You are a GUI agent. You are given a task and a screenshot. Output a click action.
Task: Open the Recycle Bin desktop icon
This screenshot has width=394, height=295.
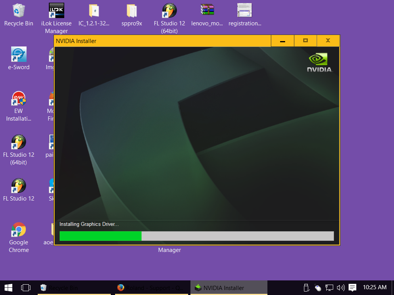(18, 15)
